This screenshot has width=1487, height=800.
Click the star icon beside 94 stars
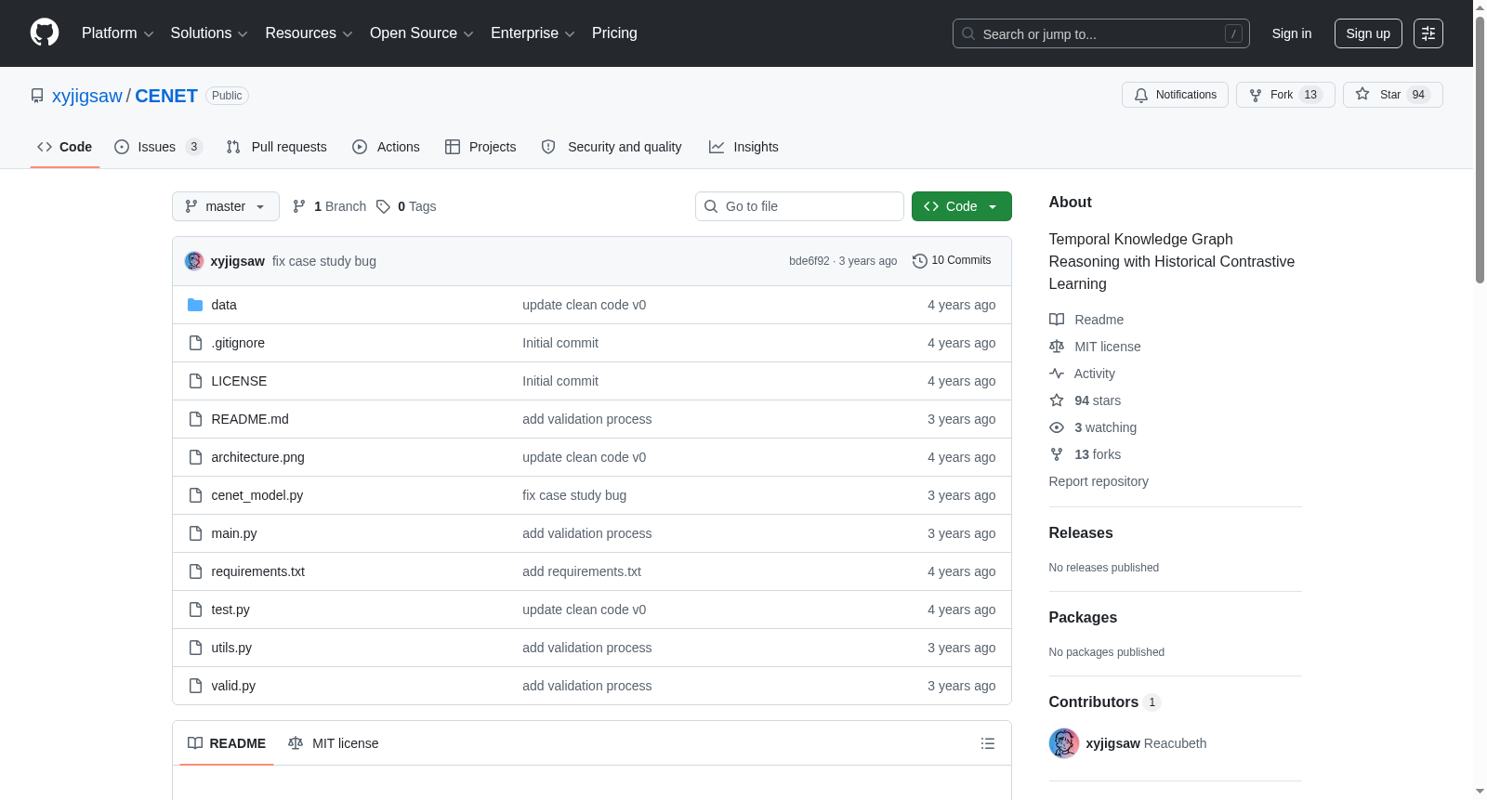pos(1057,400)
